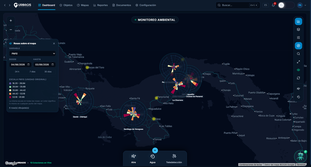Select the compass icon in right toolbar
The width and height of the screenshot is (311, 167).
pyautogui.click(x=298, y=46)
